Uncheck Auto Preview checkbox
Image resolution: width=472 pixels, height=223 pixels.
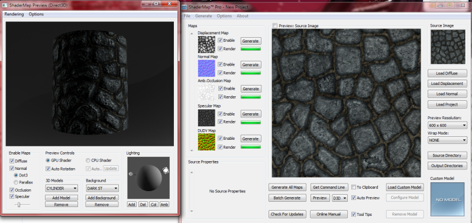(354, 198)
